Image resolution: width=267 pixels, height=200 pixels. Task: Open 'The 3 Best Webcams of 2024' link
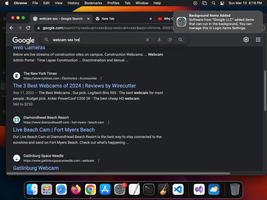(74, 86)
